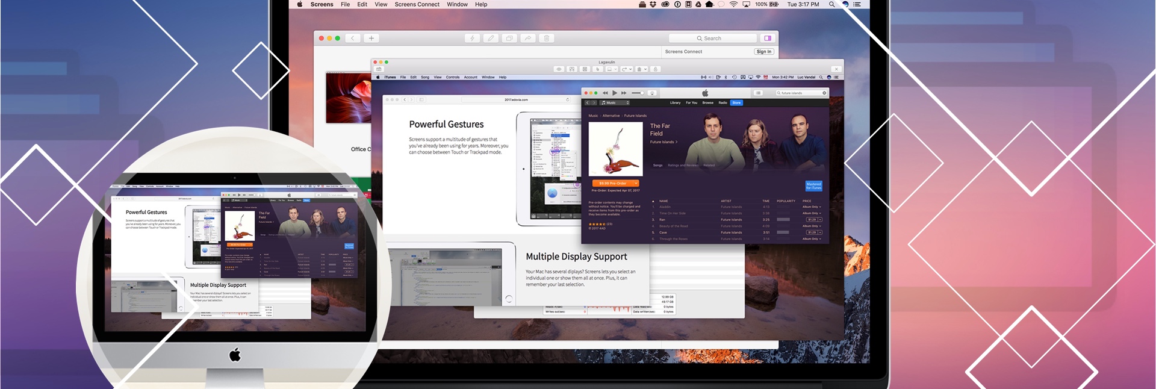Click the Apple logo in top menu bar
The height and width of the screenshot is (389, 1156).
(299, 4)
